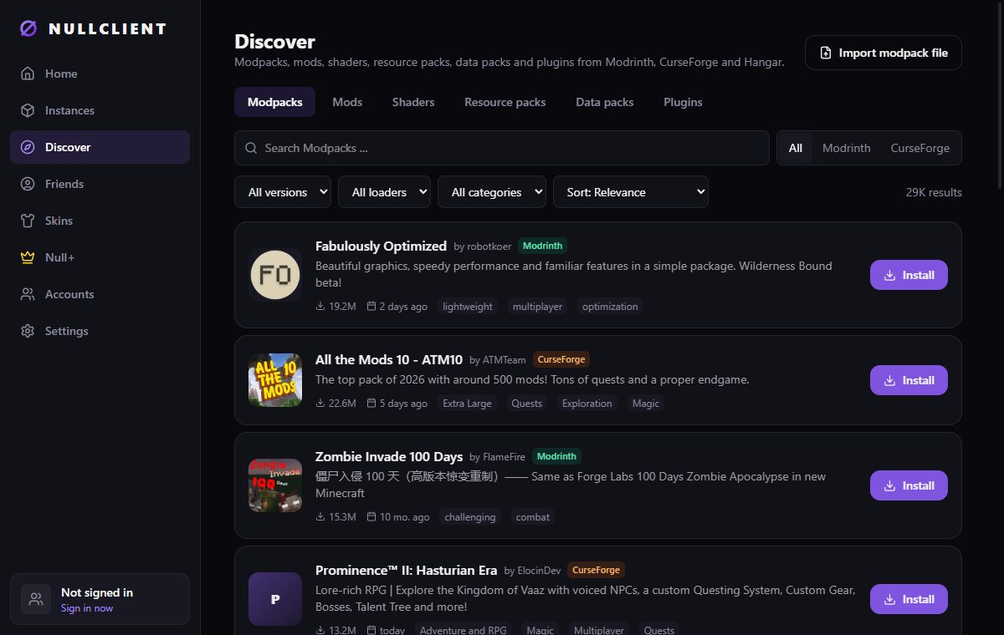
Task: Open Instances cube icon in sidebar
Action: (28, 110)
